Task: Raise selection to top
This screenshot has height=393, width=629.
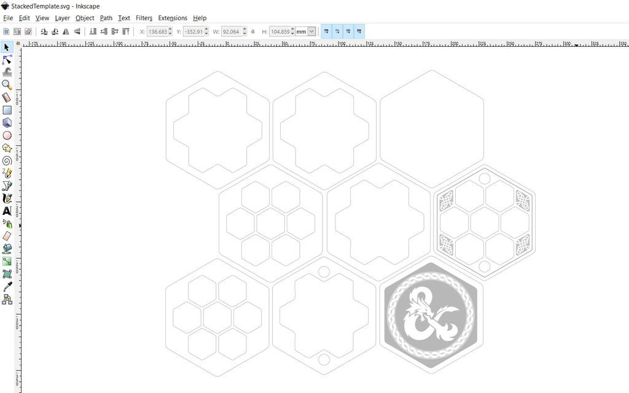Action: (125, 31)
